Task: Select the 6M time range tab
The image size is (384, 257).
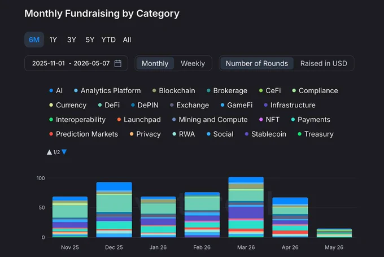Action: click(x=34, y=40)
